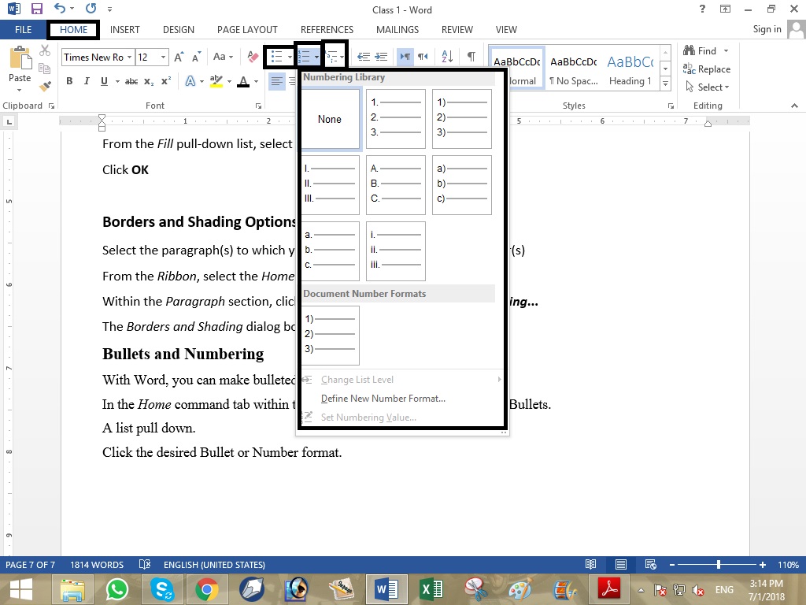Image resolution: width=806 pixels, height=605 pixels.
Task: Open Text Effects letter A icon
Action: click(190, 81)
